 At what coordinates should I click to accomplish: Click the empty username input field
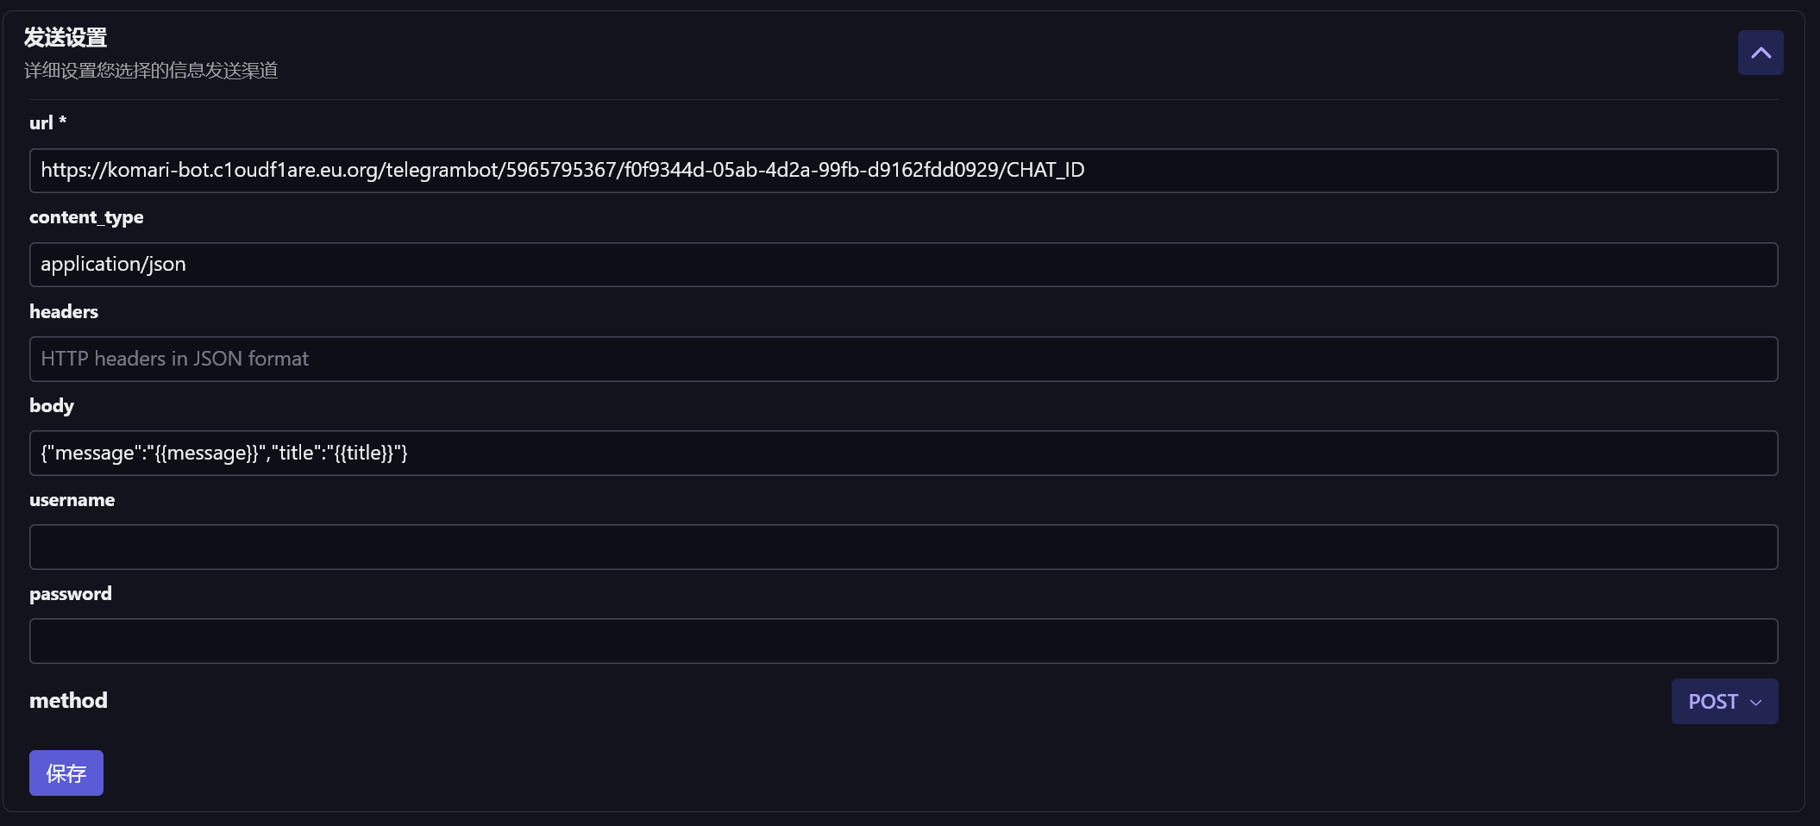(x=903, y=547)
